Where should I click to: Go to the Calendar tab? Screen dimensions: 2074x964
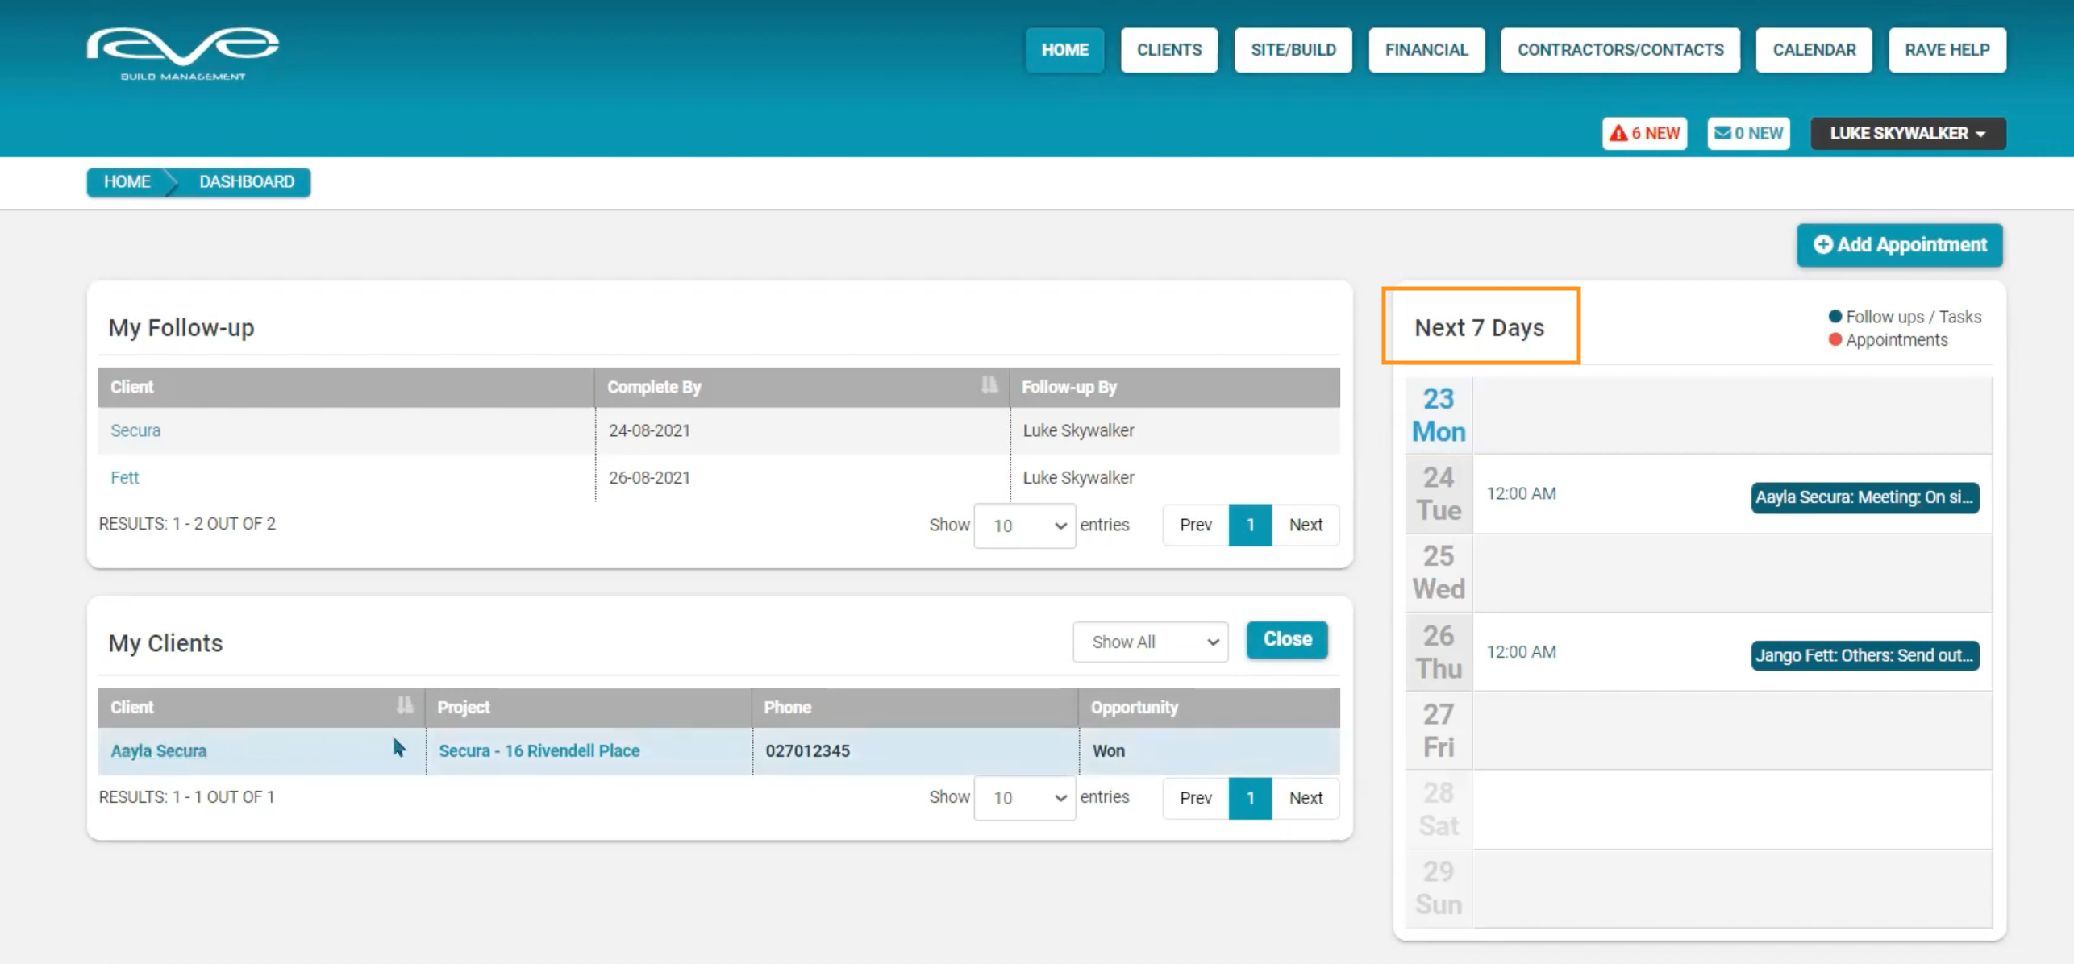1814,50
